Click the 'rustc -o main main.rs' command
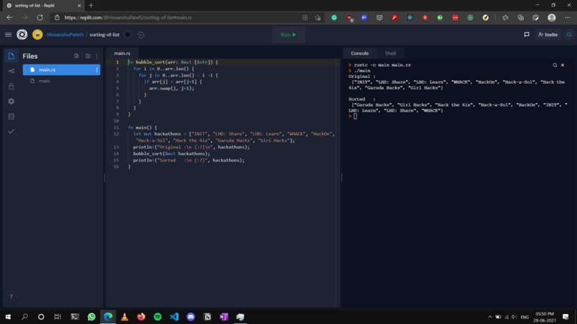 (382, 64)
